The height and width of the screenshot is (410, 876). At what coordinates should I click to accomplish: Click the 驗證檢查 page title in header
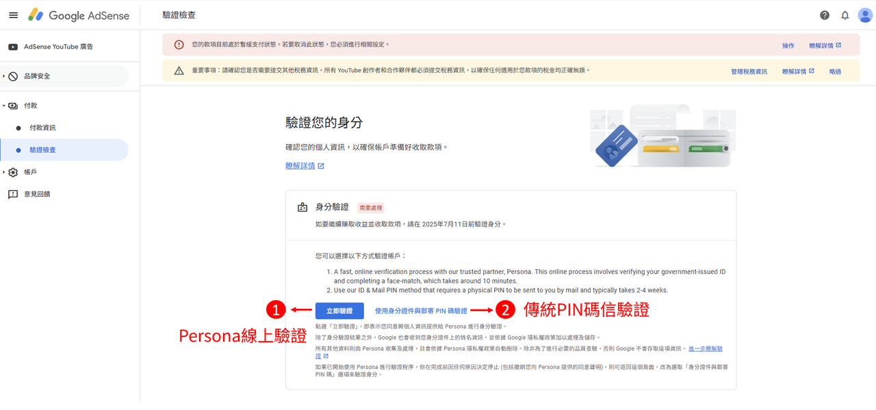(178, 15)
